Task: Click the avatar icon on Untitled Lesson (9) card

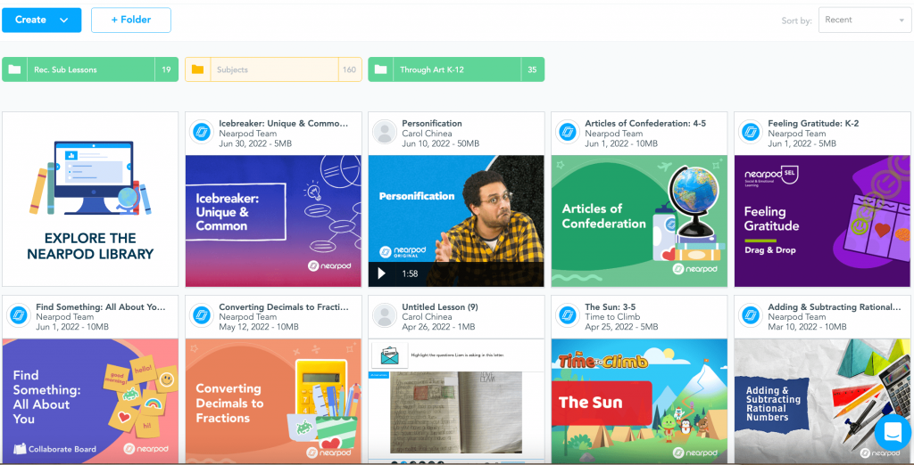Action: pos(385,315)
